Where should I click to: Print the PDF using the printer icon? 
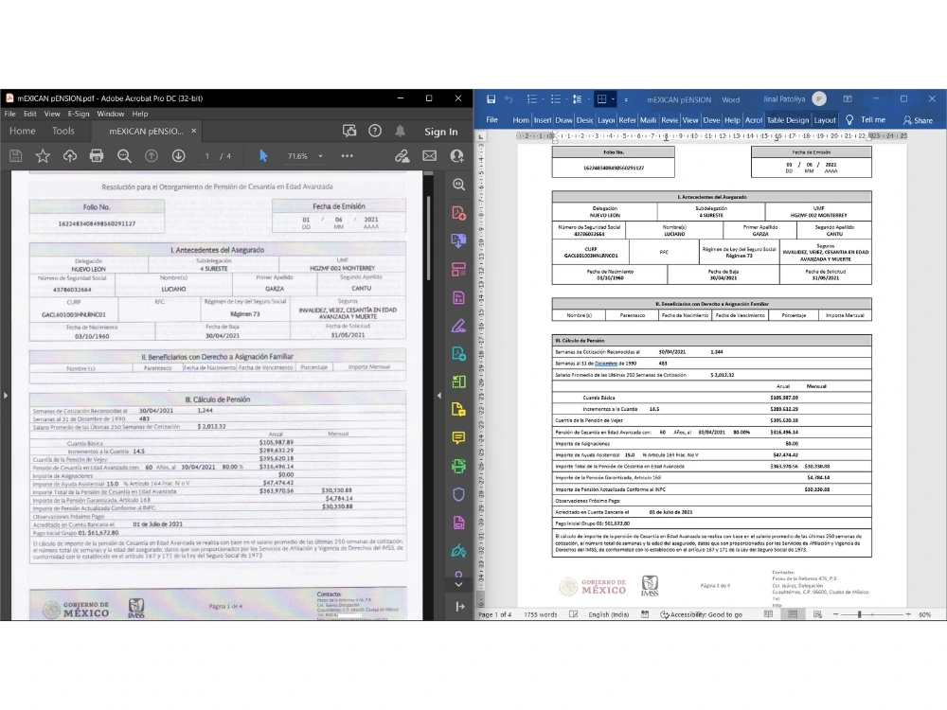96,156
